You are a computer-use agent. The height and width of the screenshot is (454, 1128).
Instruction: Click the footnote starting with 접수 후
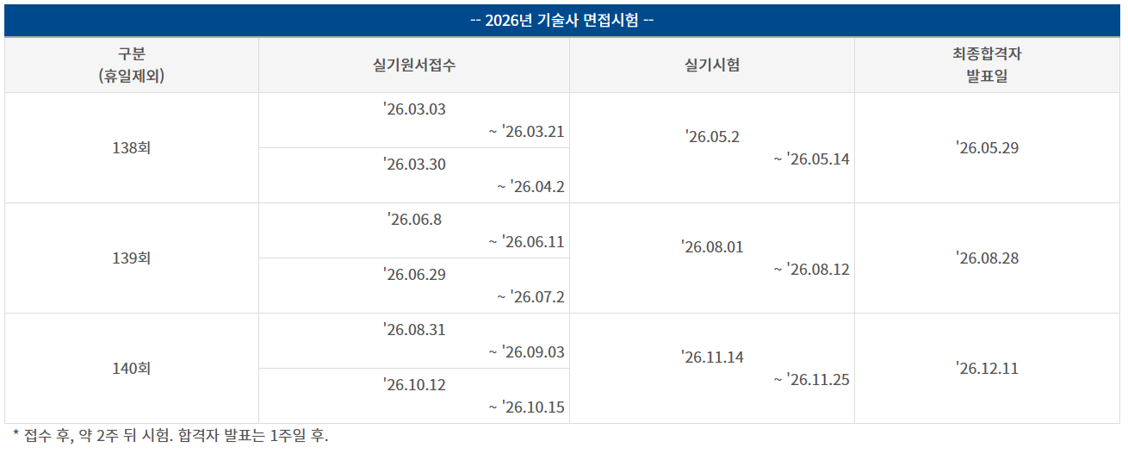[170, 436]
